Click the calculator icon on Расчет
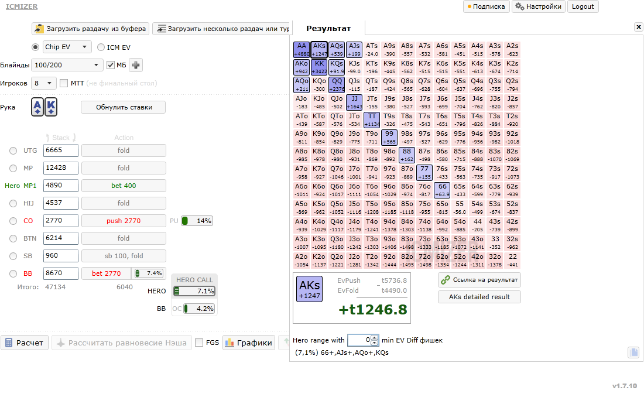The image size is (644, 397). pos(9,343)
